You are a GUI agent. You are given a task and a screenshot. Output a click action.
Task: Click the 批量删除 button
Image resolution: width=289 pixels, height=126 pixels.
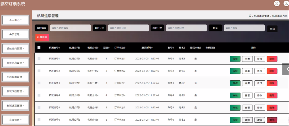tap(42, 37)
